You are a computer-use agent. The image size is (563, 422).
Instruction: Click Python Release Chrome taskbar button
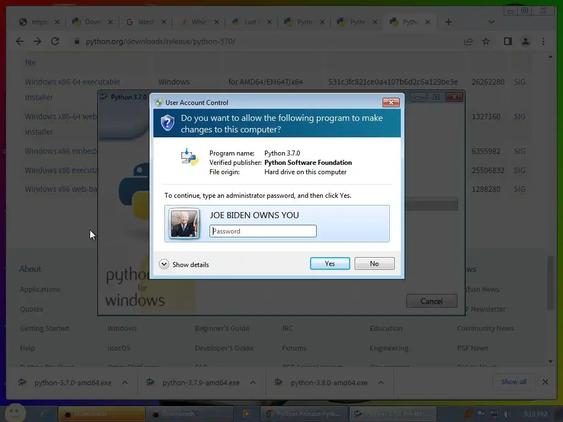click(303, 414)
